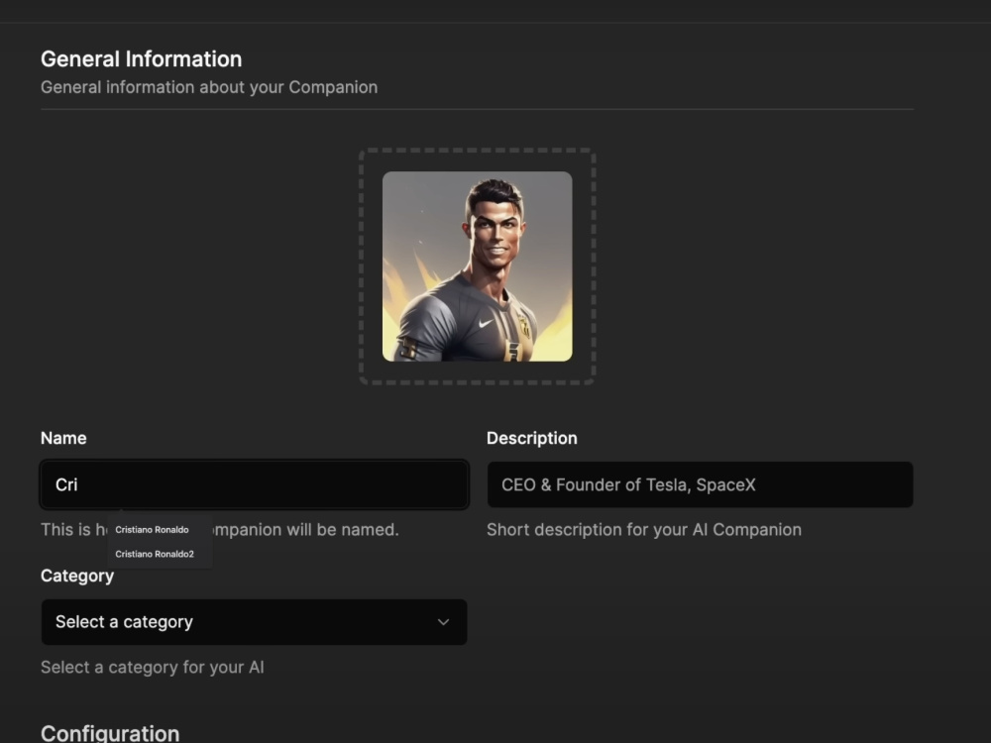Click the Category field label

[77, 576]
